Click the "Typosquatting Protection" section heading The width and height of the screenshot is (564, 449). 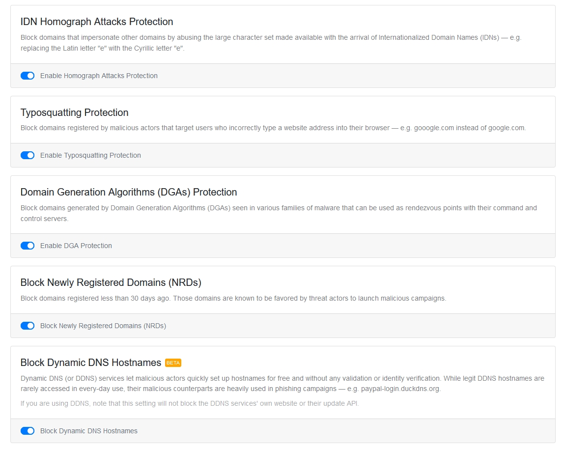tap(75, 112)
